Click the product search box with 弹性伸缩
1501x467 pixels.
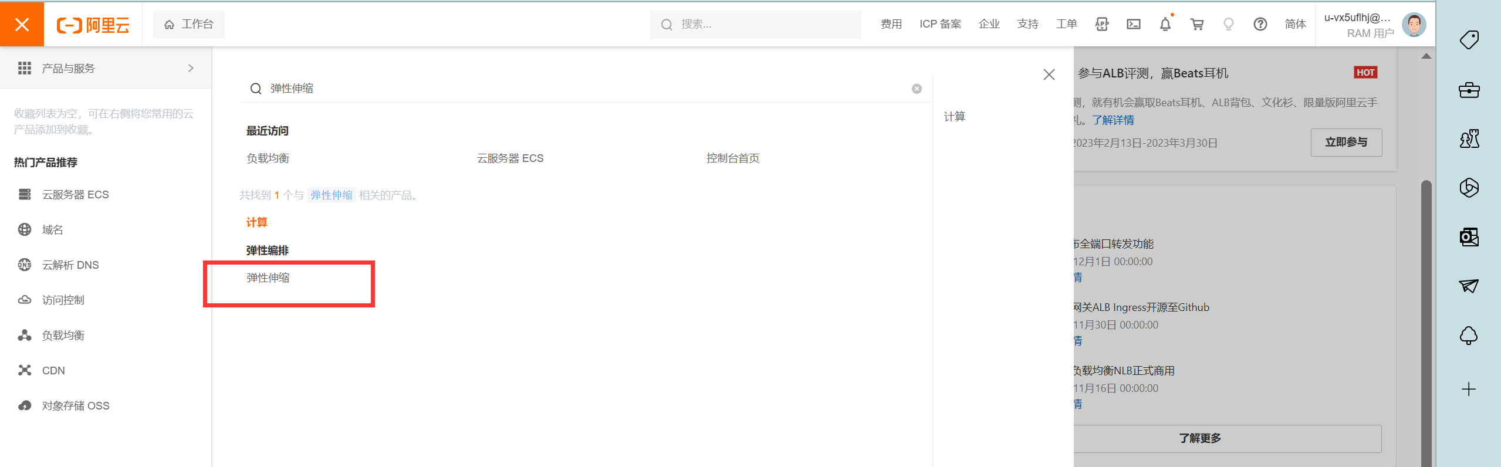tap(585, 89)
